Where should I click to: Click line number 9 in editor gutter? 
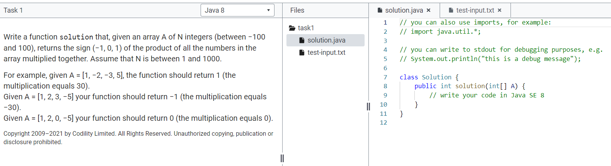(x=385, y=95)
